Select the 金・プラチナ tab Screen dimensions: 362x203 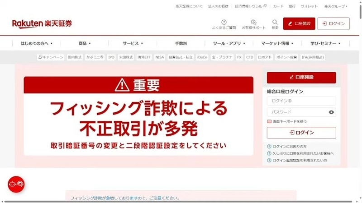(222, 57)
